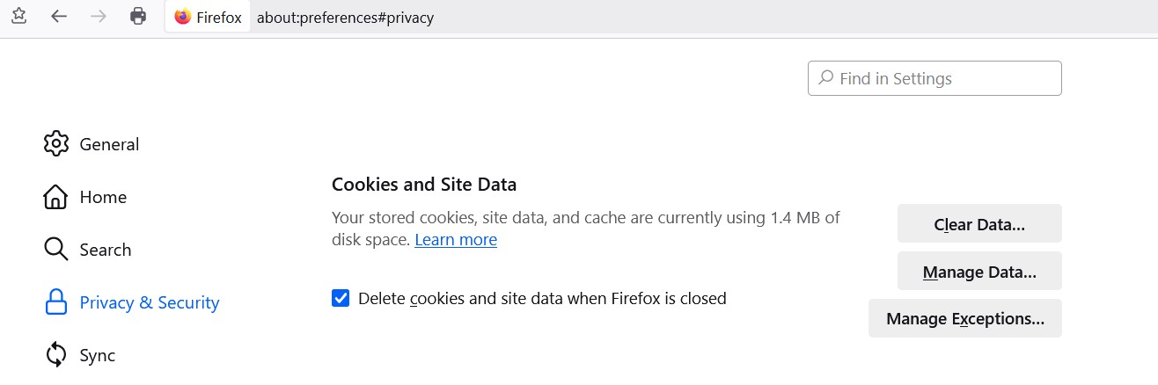Click the forward arrow navigation icon
The image size is (1158, 385).
click(x=99, y=16)
